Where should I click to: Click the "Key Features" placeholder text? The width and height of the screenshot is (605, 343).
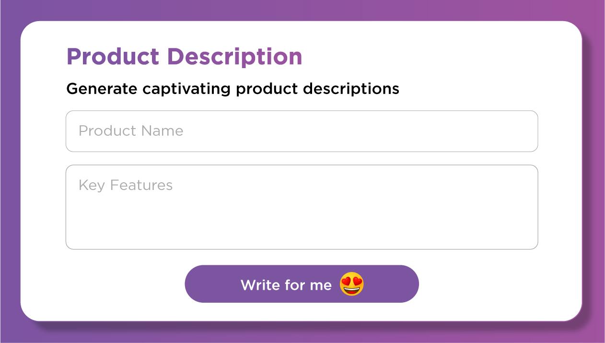(x=126, y=185)
